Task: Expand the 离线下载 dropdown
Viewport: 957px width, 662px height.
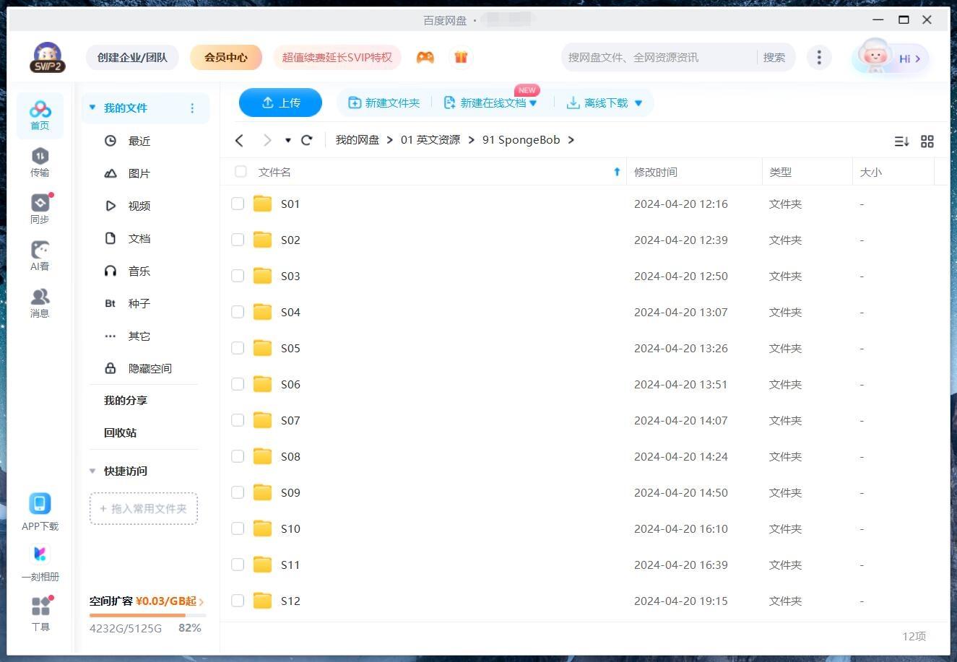Action: (x=638, y=103)
